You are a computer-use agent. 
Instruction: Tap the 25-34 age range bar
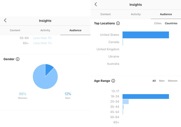[x=125, y=102]
